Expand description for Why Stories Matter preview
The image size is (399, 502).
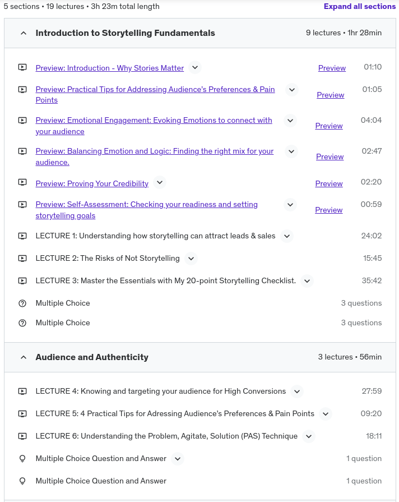point(194,68)
